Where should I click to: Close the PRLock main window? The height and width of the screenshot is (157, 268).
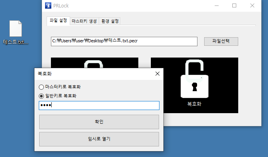pos(252,5)
